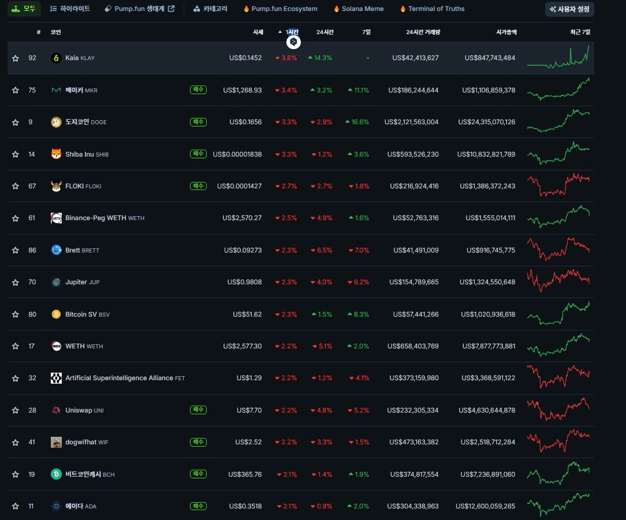Click the WETH coin logo on rank 17

[56, 346]
